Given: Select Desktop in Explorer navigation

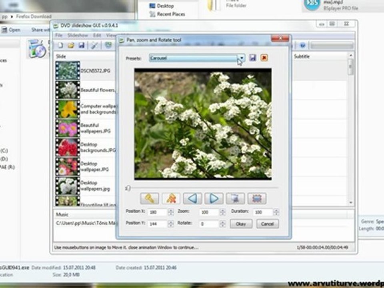Looking at the screenshot, I should 162,6.
